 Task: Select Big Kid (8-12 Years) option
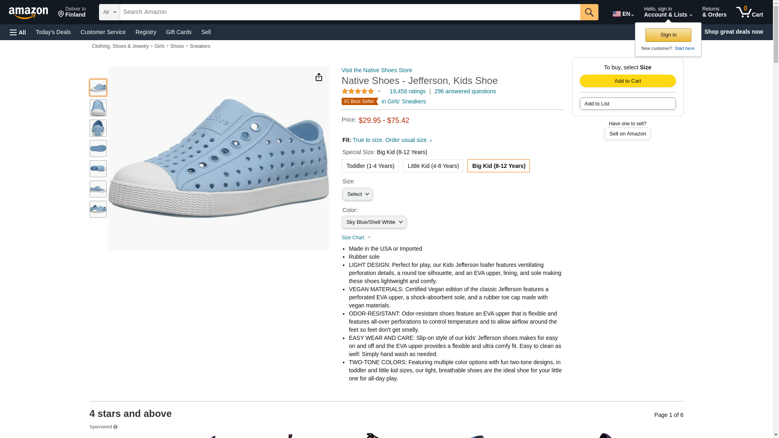point(498,166)
